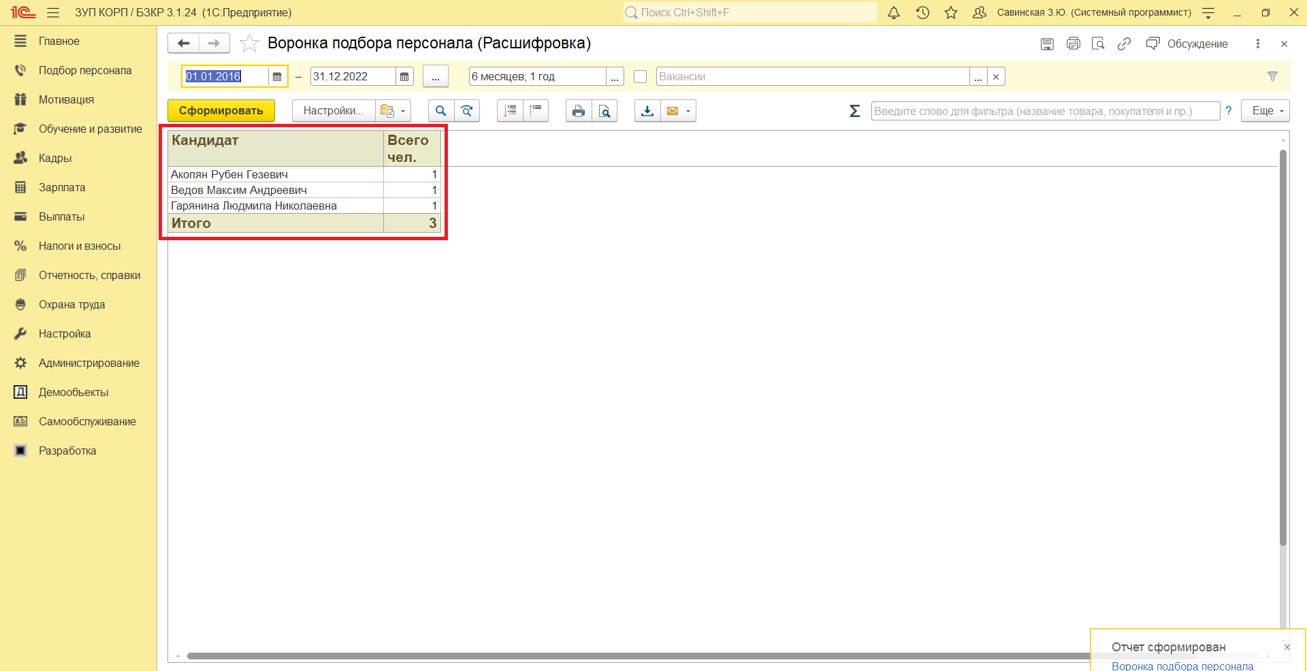Image resolution: width=1307 pixels, height=671 pixels.
Task: Open notifications bell icon
Action: [x=894, y=12]
